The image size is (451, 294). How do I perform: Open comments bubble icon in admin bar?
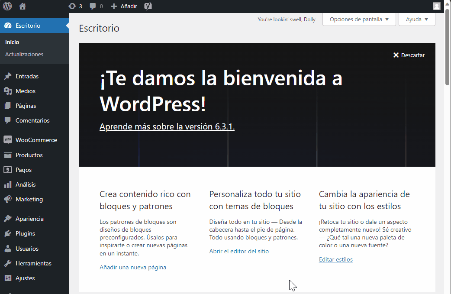(93, 6)
